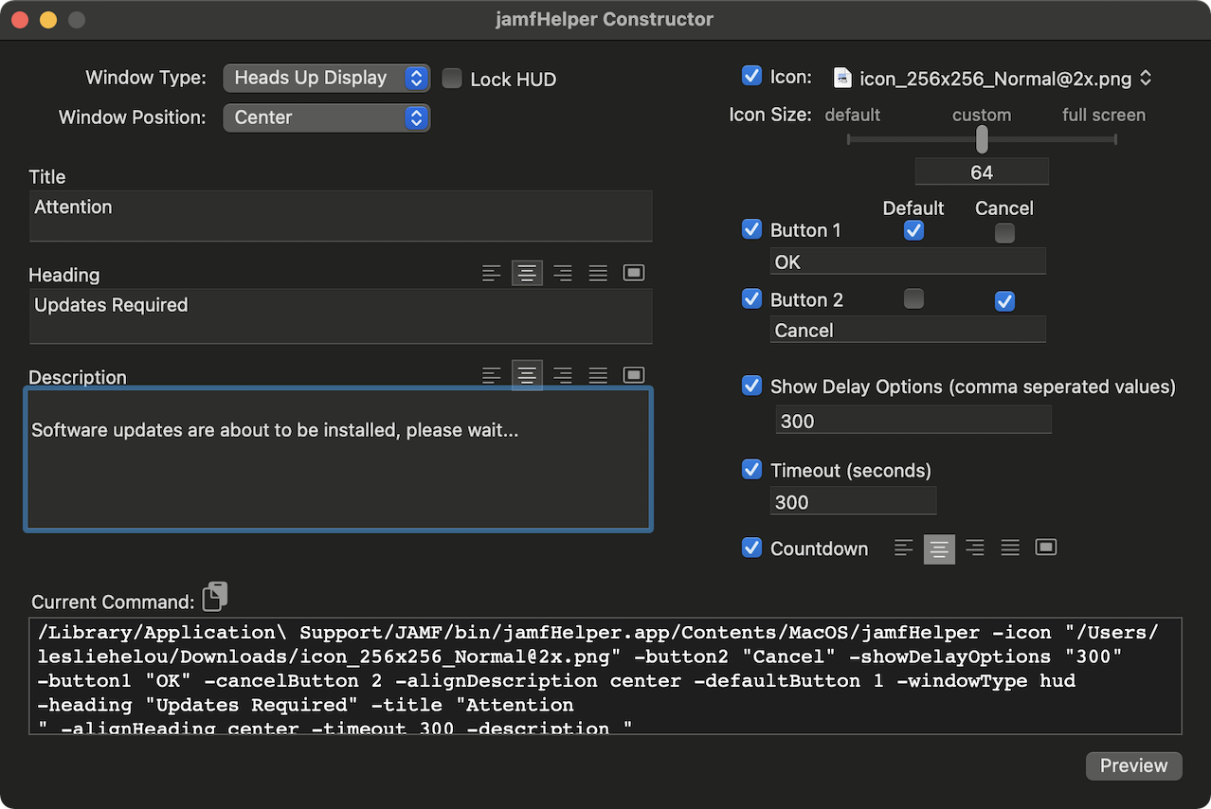Minimize the jamfHelper Constructor window
Image resolution: width=1211 pixels, height=809 pixels.
click(48, 19)
